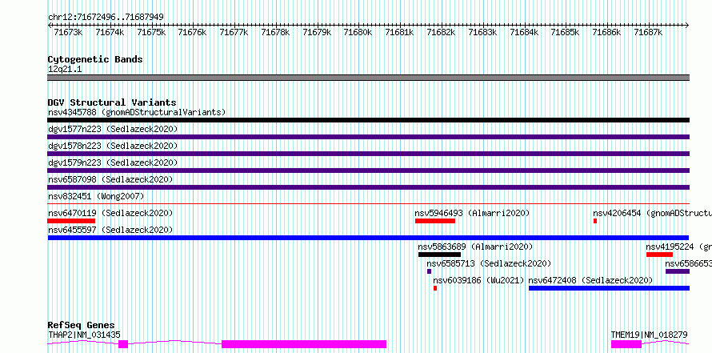The image size is (712, 353).
Task: Click the 71687k ruler tick label
Action: 648,32
